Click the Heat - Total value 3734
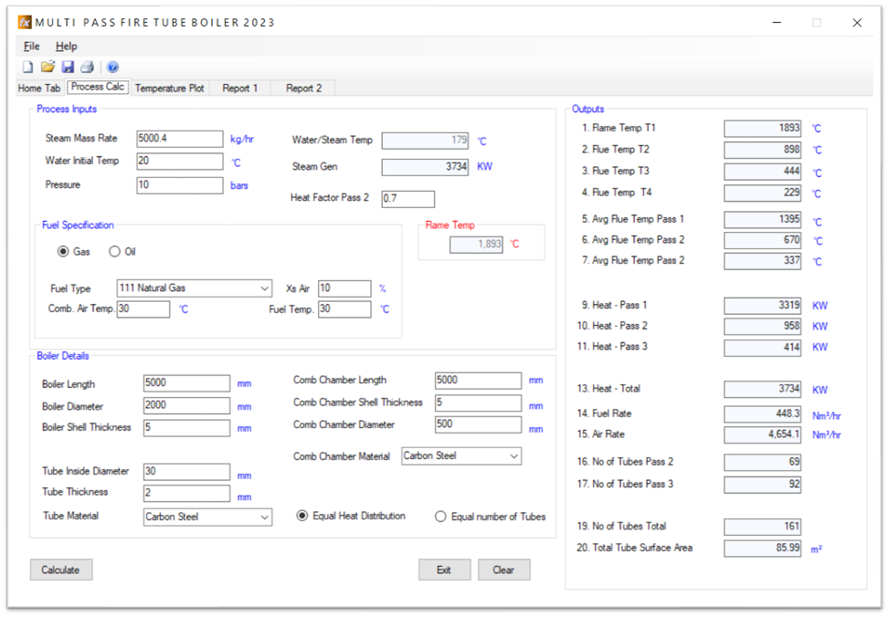 click(763, 389)
